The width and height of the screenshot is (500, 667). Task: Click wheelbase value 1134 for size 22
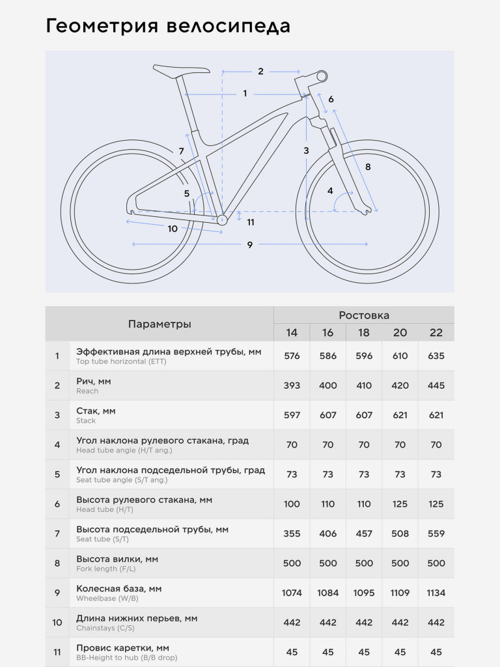tap(436, 593)
